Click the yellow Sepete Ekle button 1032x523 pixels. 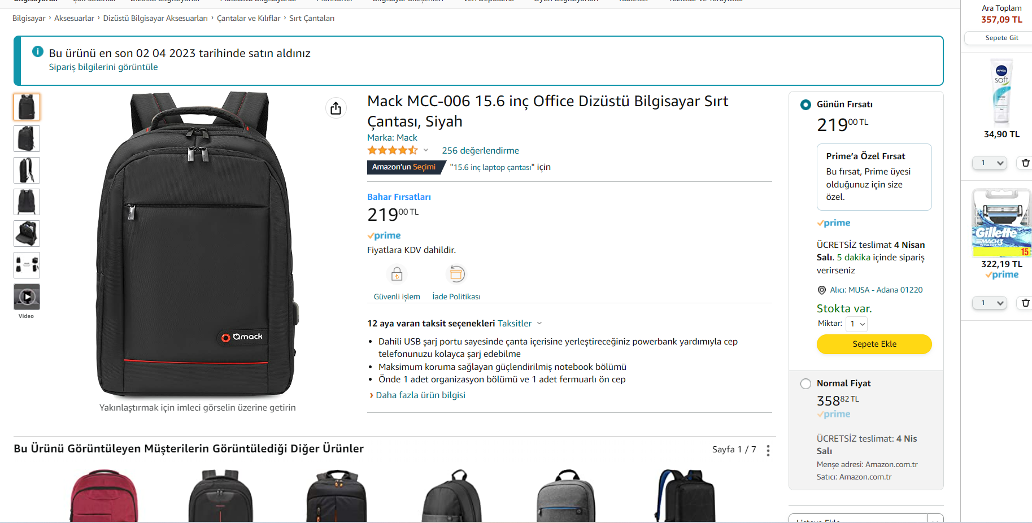click(874, 344)
